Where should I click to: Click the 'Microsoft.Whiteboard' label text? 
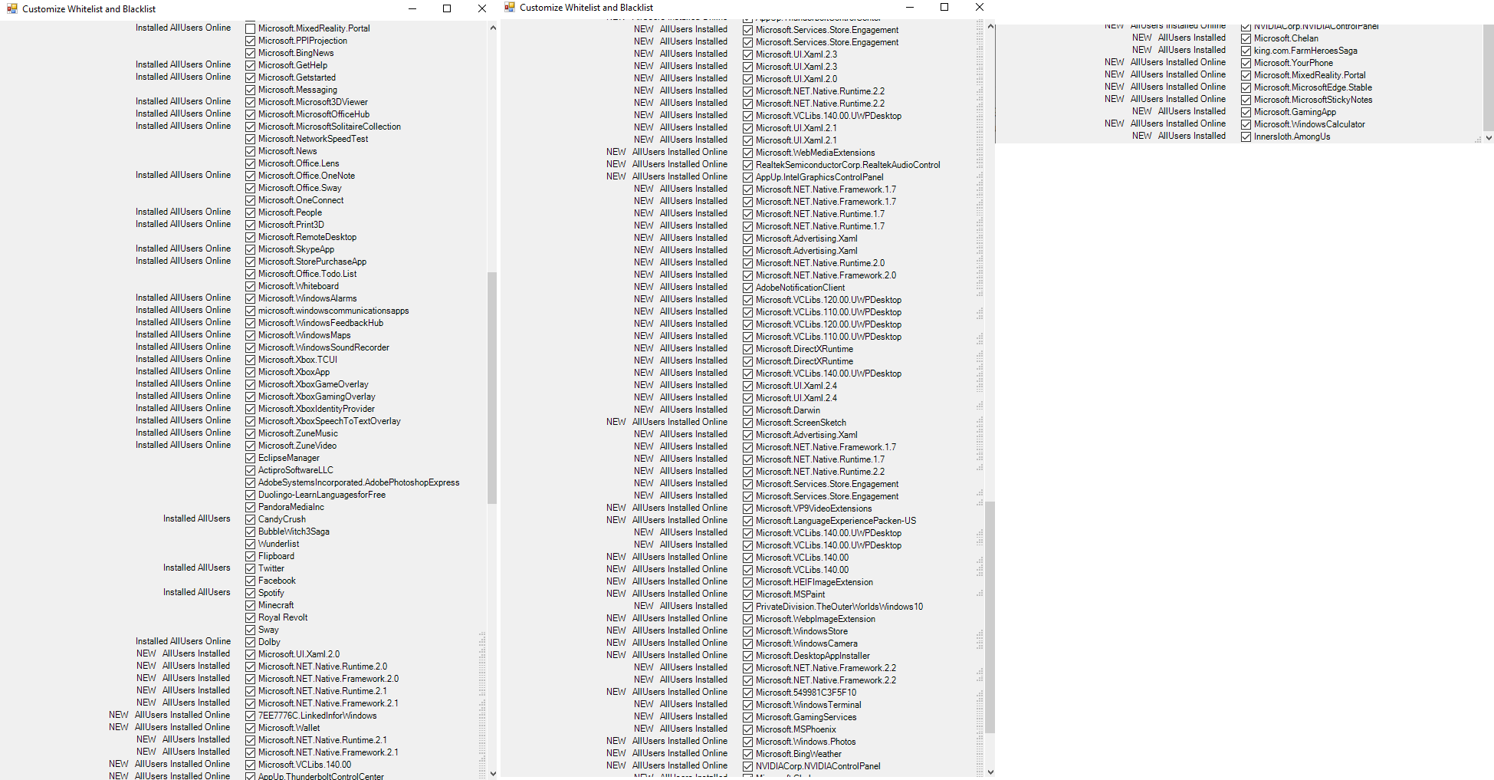coord(298,286)
